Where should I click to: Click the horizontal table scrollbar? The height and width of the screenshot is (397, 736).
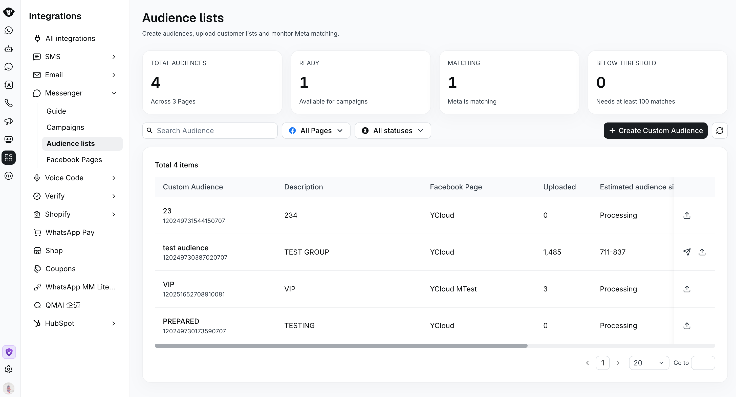click(x=341, y=346)
